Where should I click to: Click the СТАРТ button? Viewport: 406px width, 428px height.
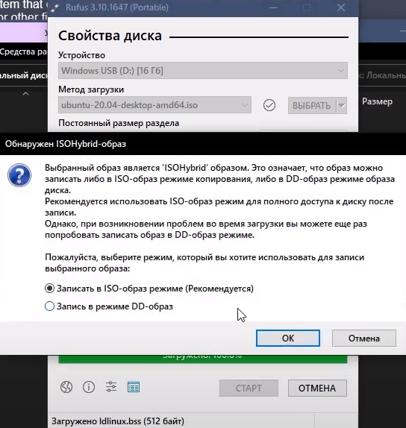pos(249,388)
